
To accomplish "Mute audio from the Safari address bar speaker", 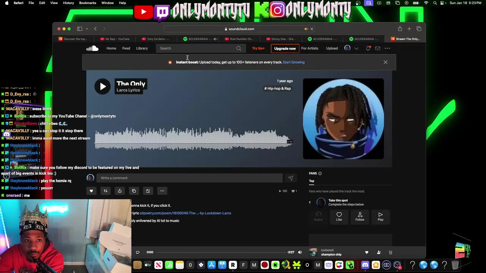I will click(306, 29).
